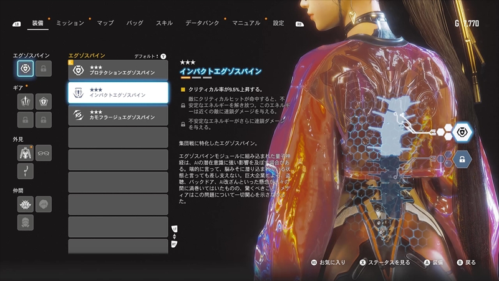Viewport: 499px width, 281px height.
Task: Select the third companion slot with mask
Action: point(26,222)
